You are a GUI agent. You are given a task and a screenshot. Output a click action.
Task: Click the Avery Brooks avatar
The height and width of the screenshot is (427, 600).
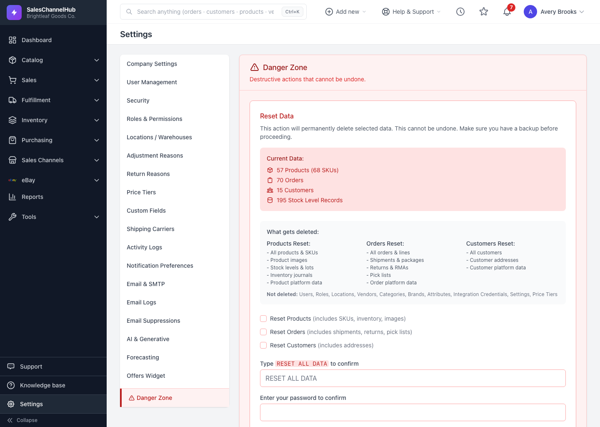[x=530, y=12]
